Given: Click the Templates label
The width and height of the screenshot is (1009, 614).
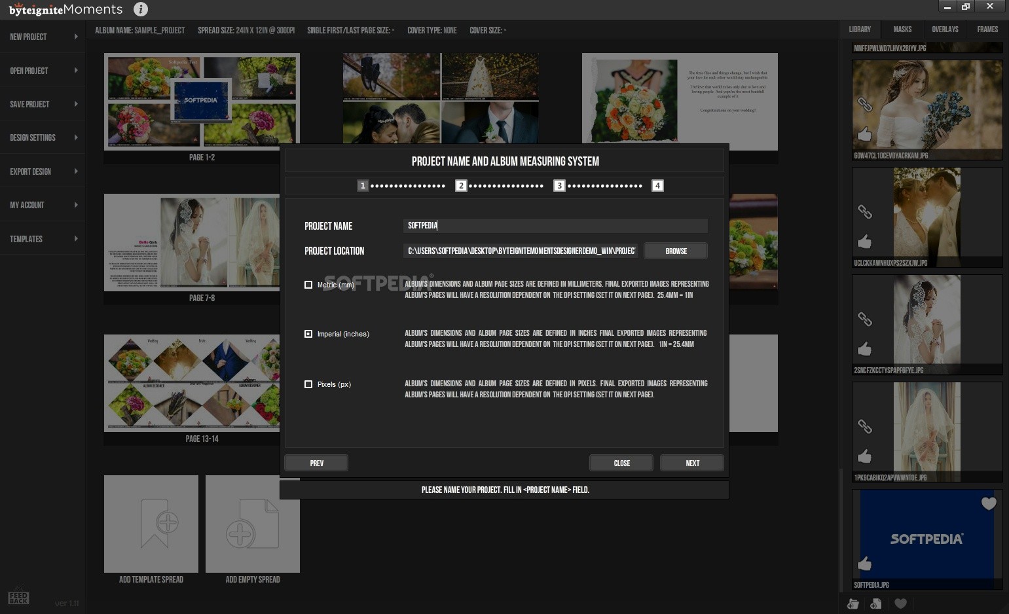Looking at the screenshot, I should [x=26, y=240].
